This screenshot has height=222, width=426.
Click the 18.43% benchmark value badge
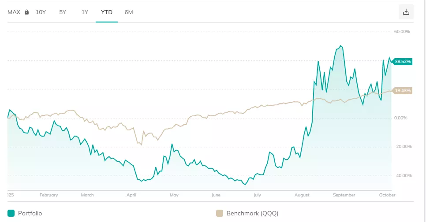(x=403, y=91)
